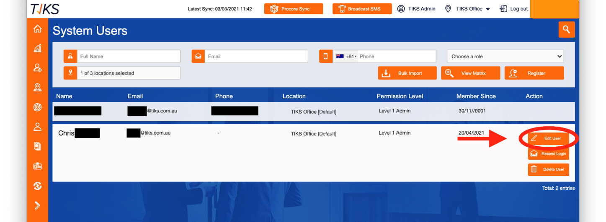
Task: Click the Latest Sync timestamp text
Action: coord(220,9)
